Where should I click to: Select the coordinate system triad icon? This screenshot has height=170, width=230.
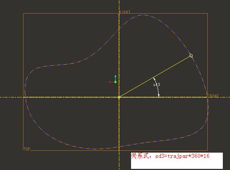113,80
